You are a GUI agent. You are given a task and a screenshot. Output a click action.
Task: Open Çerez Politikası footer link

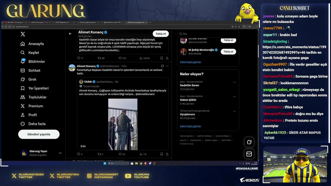(x=222, y=136)
